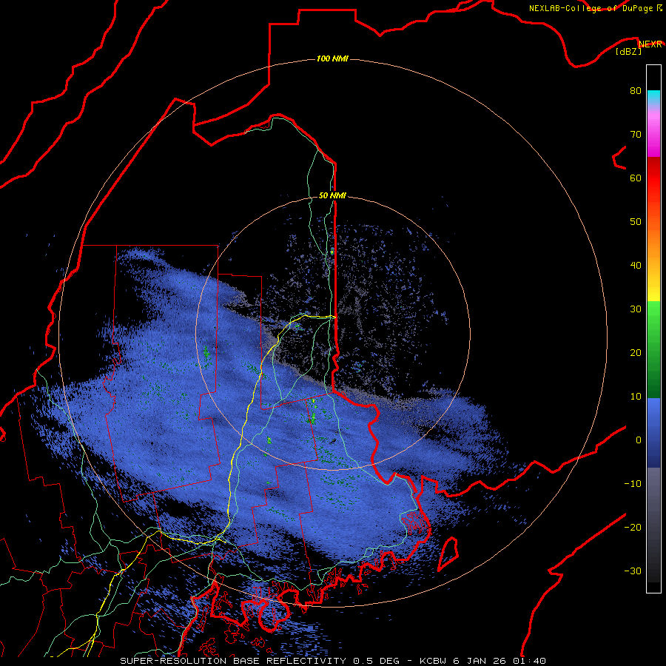Click the 6 JAN 26 01:40 timestamp

(501, 661)
